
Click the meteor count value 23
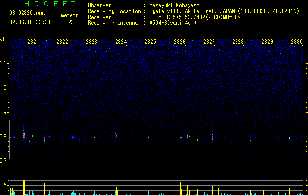coord(71,22)
